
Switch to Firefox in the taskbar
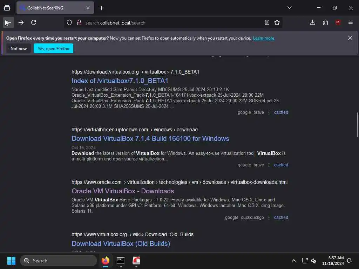click(106, 261)
